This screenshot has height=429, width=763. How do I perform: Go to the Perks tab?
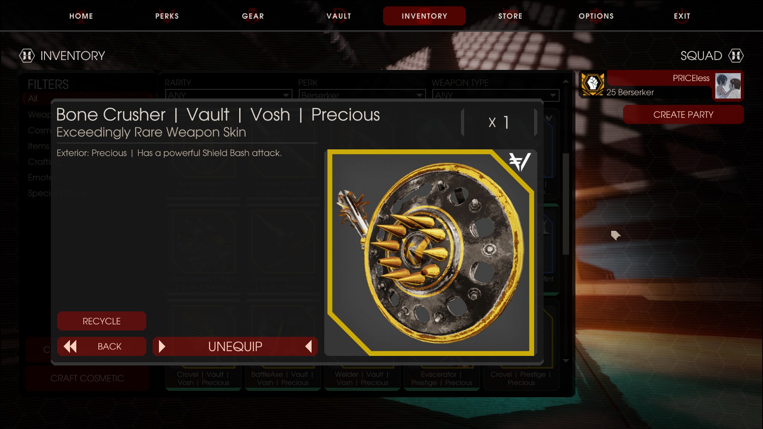(x=167, y=16)
